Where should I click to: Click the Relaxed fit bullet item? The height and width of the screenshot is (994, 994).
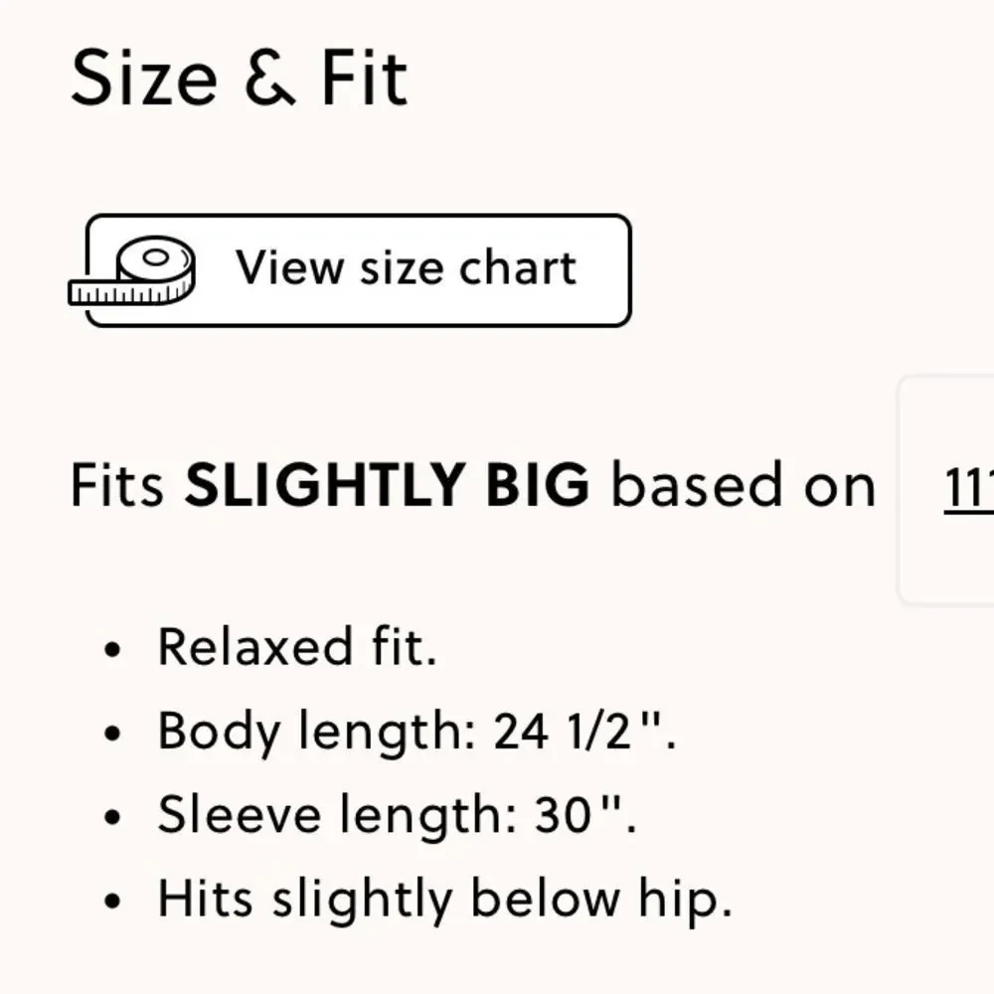click(x=297, y=647)
